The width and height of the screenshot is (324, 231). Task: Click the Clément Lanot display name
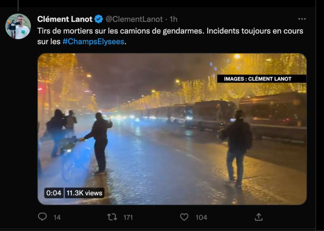coord(65,19)
